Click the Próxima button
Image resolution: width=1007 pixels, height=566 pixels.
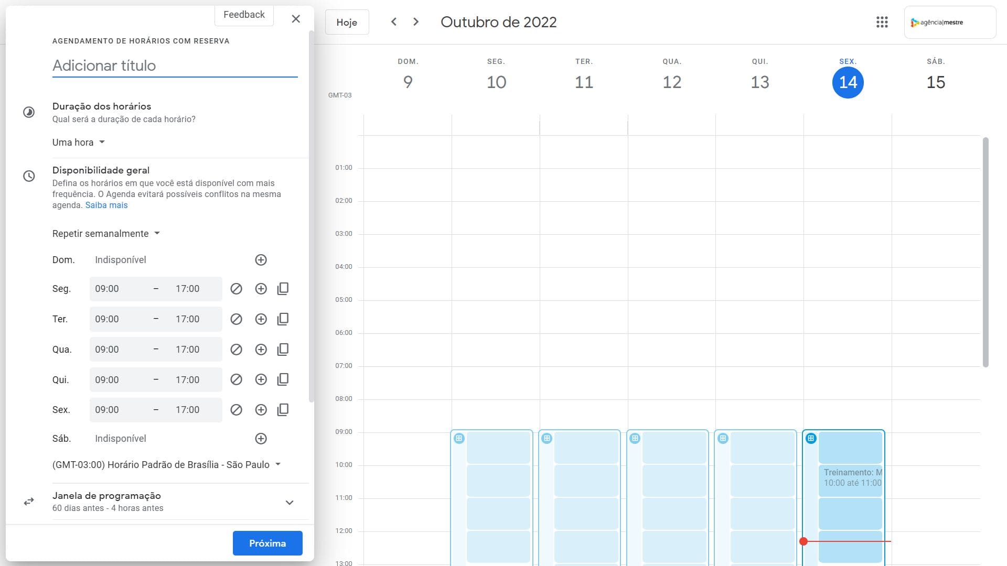(x=267, y=543)
